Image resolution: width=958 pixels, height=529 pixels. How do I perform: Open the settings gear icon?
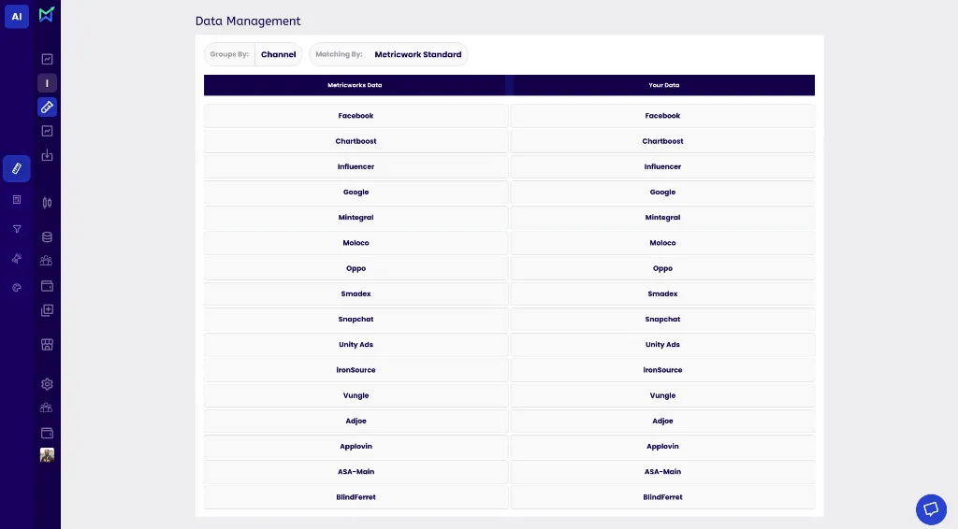[x=47, y=384]
